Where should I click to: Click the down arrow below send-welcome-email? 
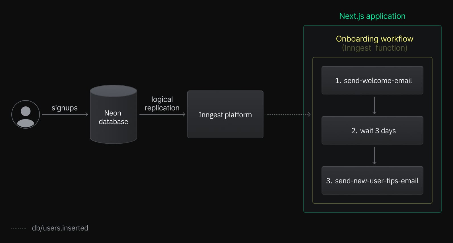click(x=374, y=105)
